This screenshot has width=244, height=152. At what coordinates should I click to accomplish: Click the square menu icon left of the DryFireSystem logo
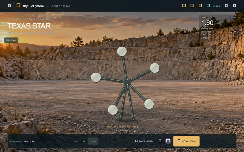(10, 6)
